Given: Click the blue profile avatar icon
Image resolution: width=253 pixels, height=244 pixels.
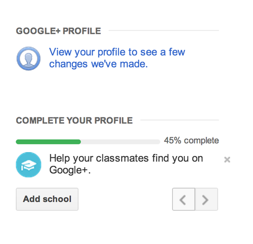Looking at the screenshot, I should coord(28,59).
